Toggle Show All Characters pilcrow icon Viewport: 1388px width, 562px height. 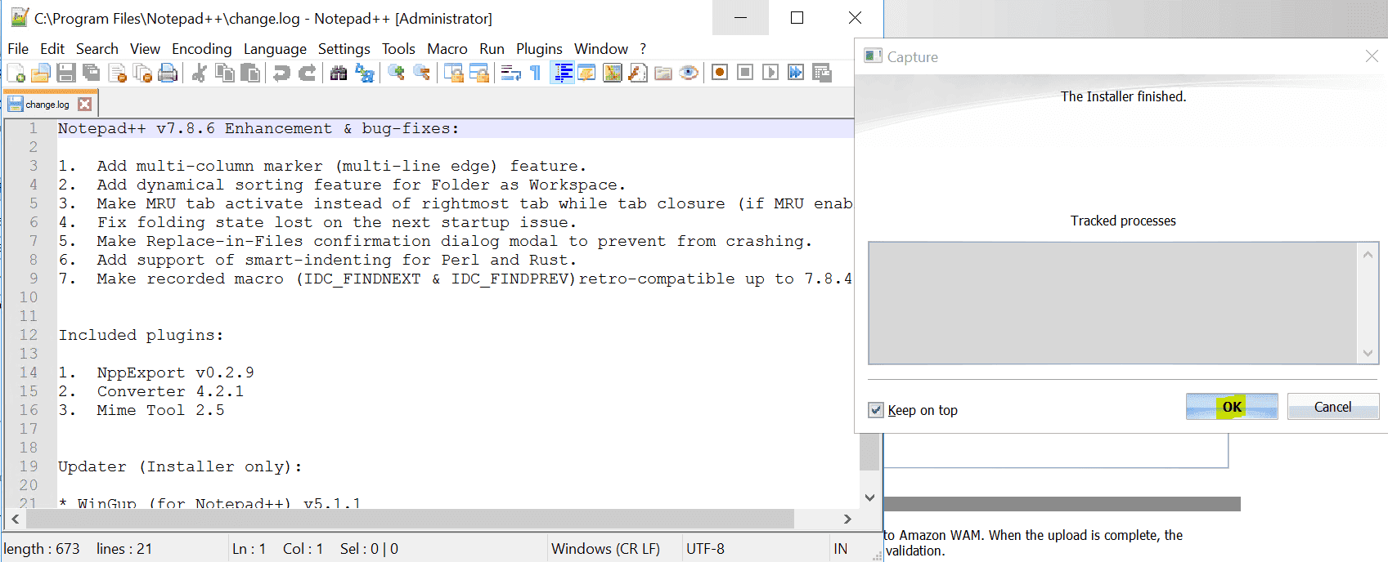[536, 74]
